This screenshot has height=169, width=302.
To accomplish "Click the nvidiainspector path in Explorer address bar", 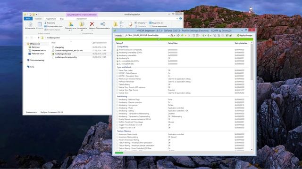I will pos(53,38).
